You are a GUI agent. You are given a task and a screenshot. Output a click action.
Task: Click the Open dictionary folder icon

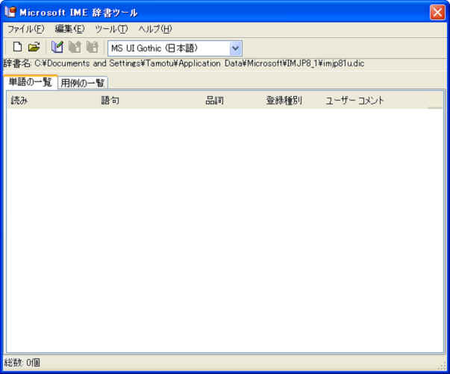[x=34, y=48]
